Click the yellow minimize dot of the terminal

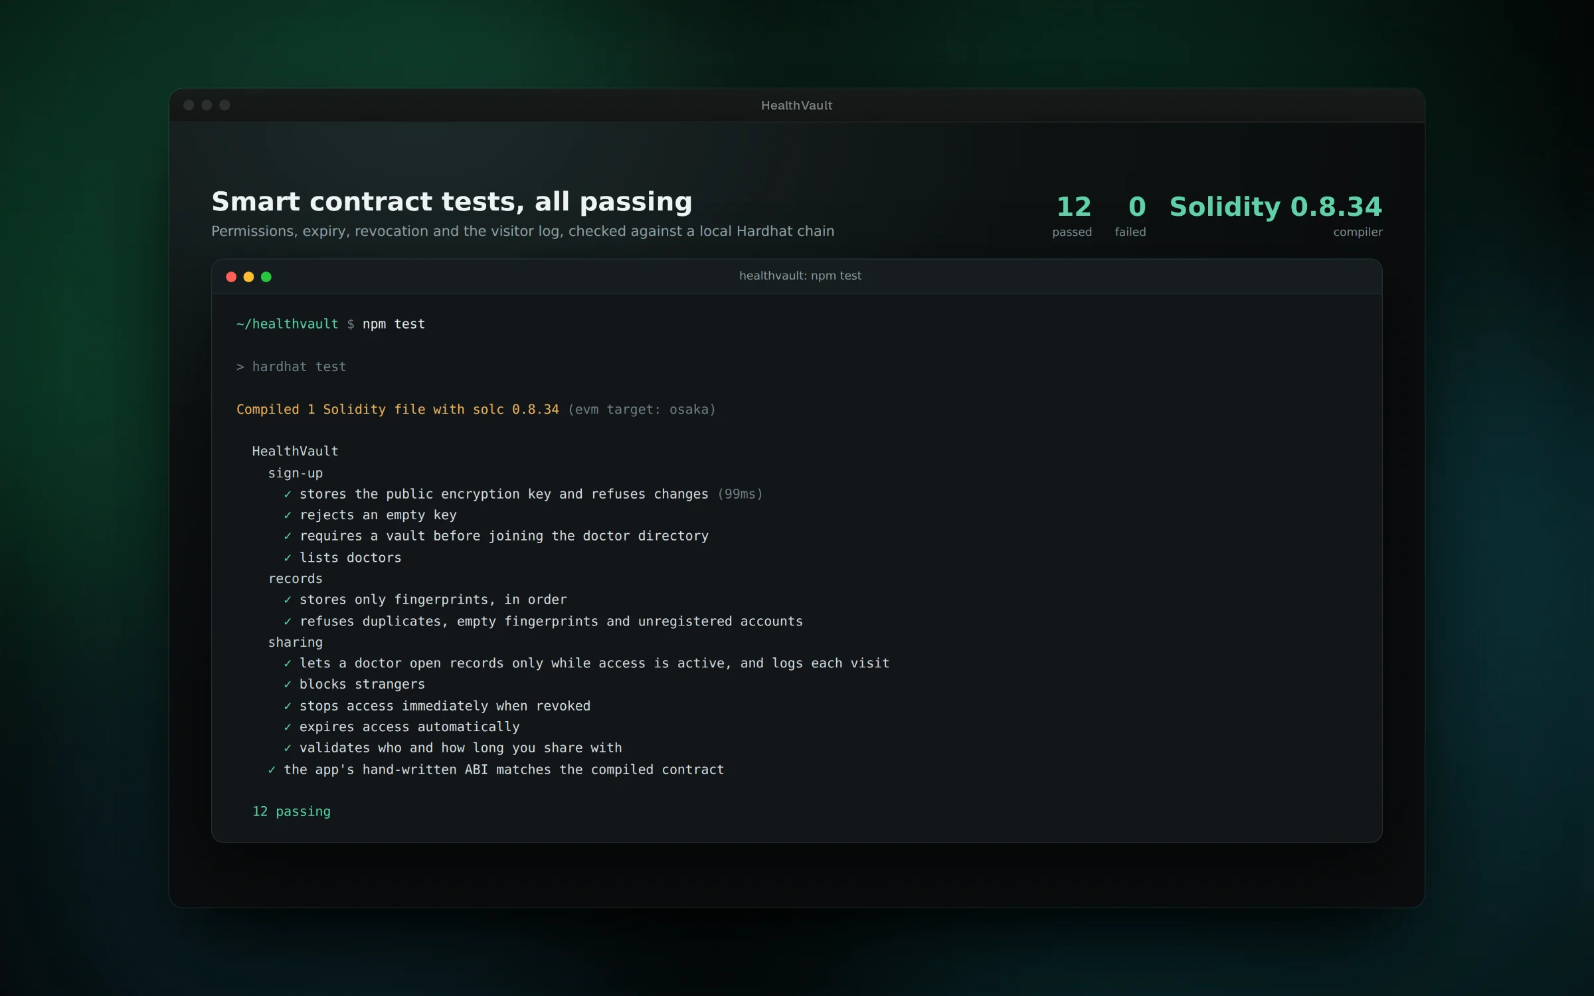click(x=248, y=277)
